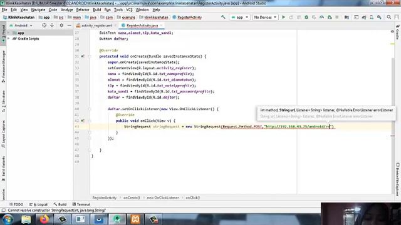Expand the app module tree node

point(9,32)
